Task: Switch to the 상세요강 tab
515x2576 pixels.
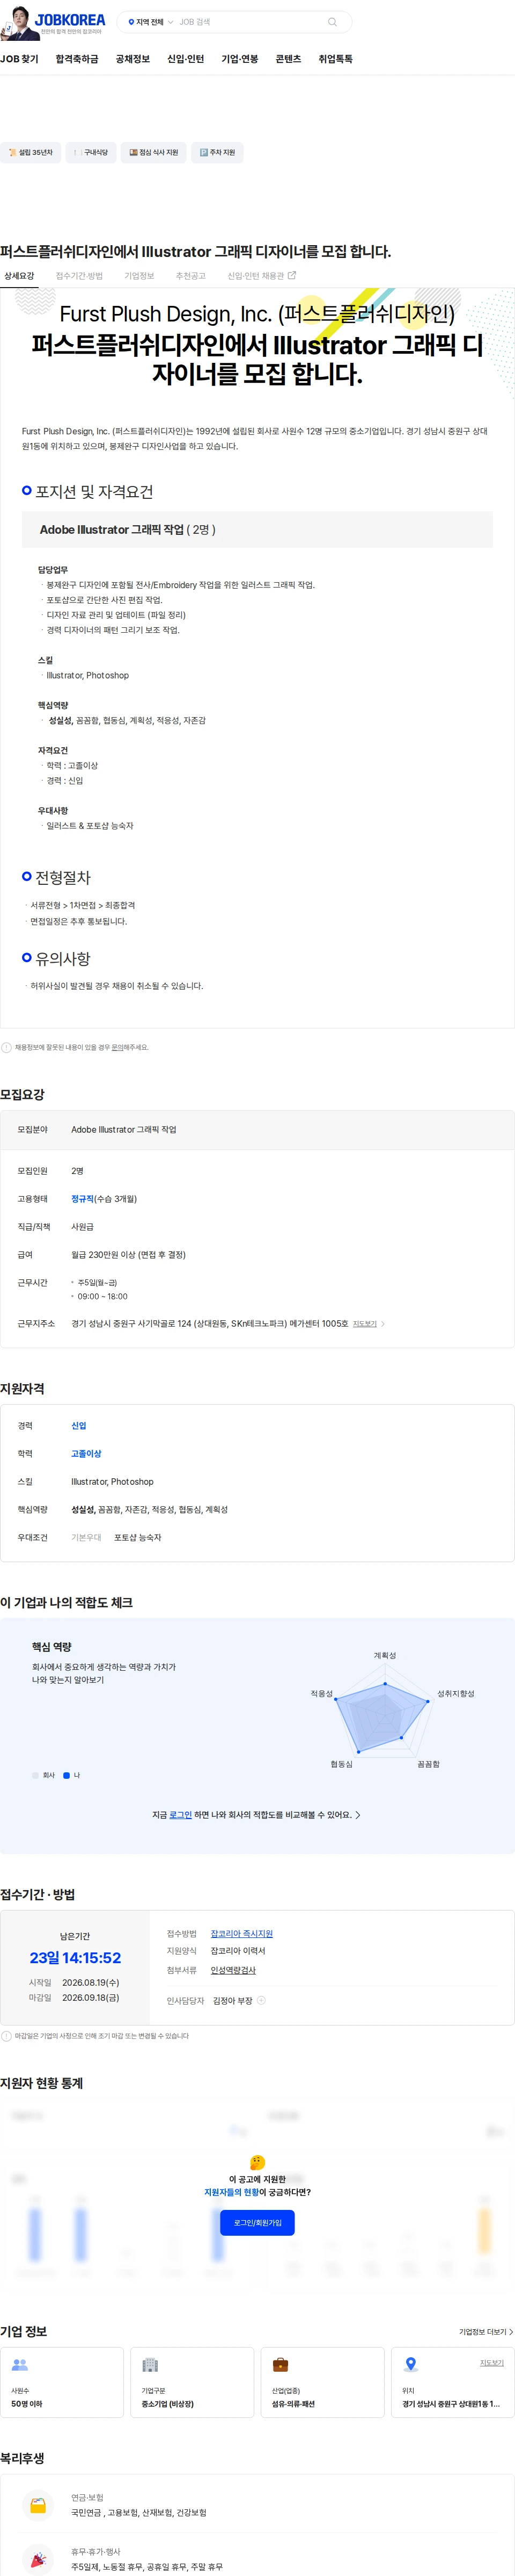Action: pyautogui.click(x=19, y=276)
